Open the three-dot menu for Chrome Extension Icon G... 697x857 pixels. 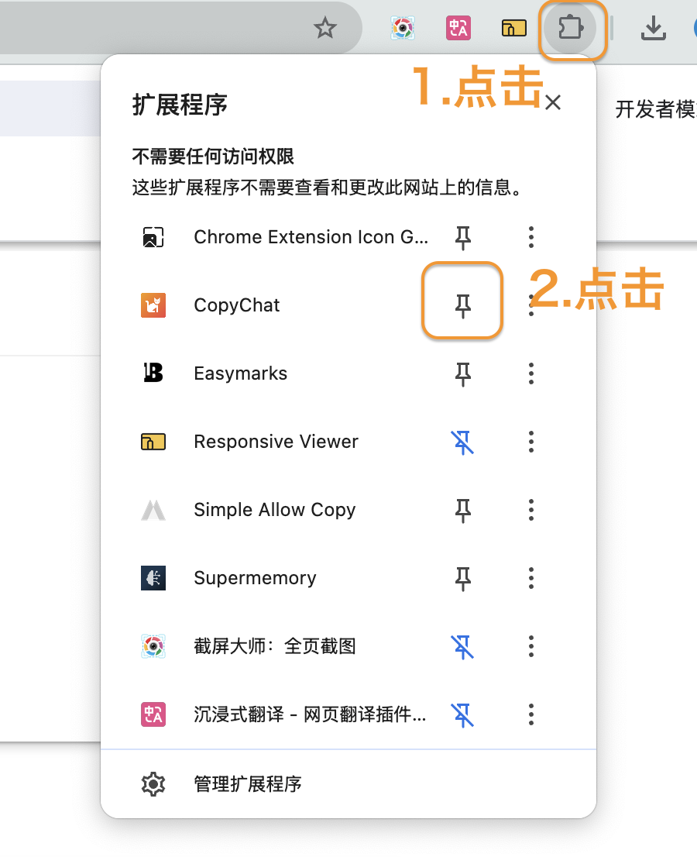point(531,237)
